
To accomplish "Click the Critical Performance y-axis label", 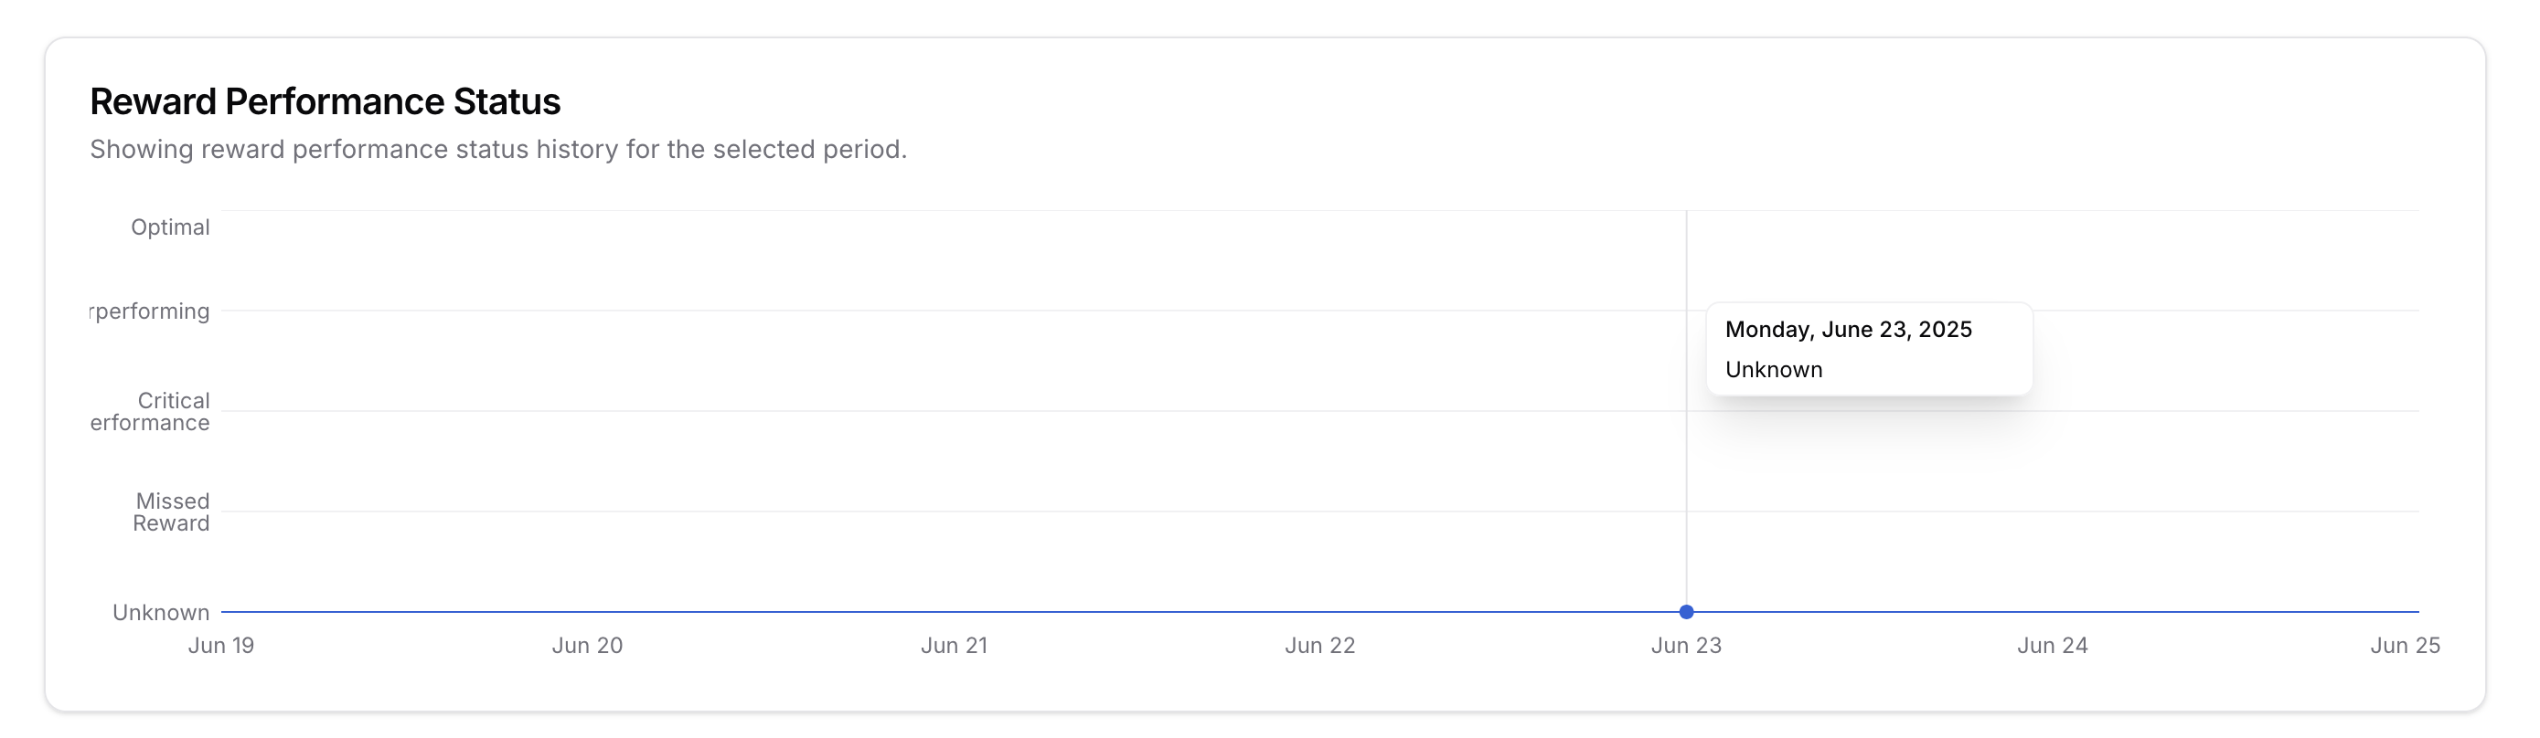I will pos(150,412).
